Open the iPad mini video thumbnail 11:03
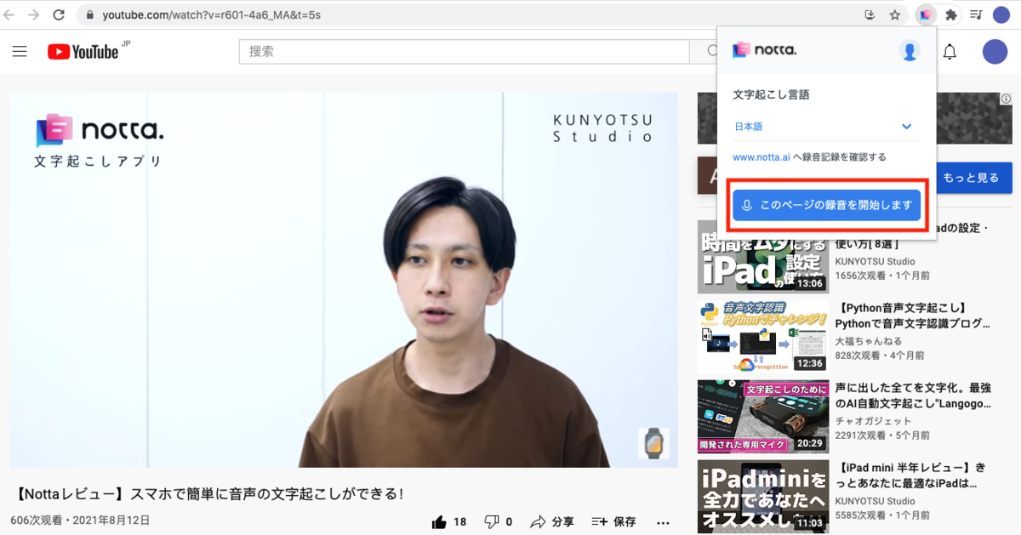Image resolution: width=1021 pixels, height=535 pixels. (x=762, y=497)
